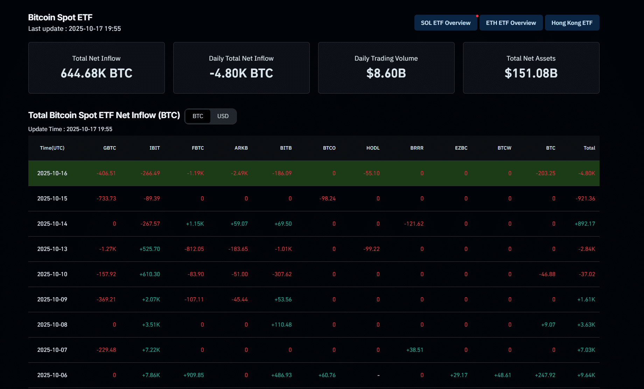Click the FBTC column header

198,148
